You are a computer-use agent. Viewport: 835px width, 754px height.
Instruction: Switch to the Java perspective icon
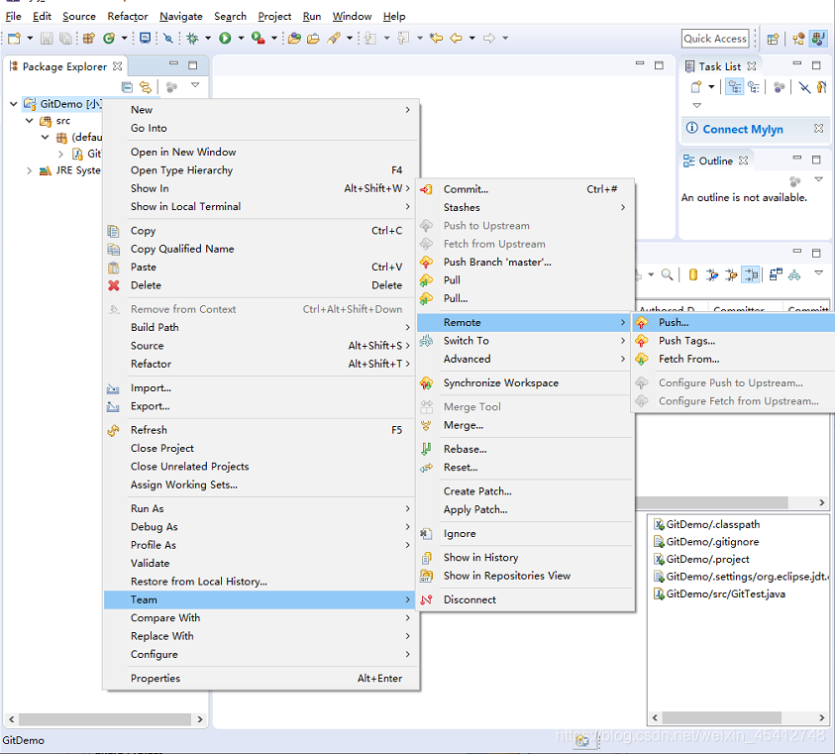[817, 39]
